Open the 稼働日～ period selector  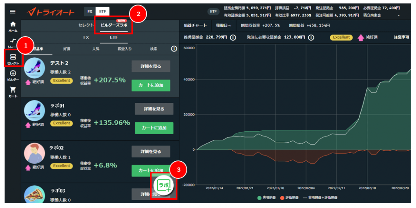[x=224, y=26]
